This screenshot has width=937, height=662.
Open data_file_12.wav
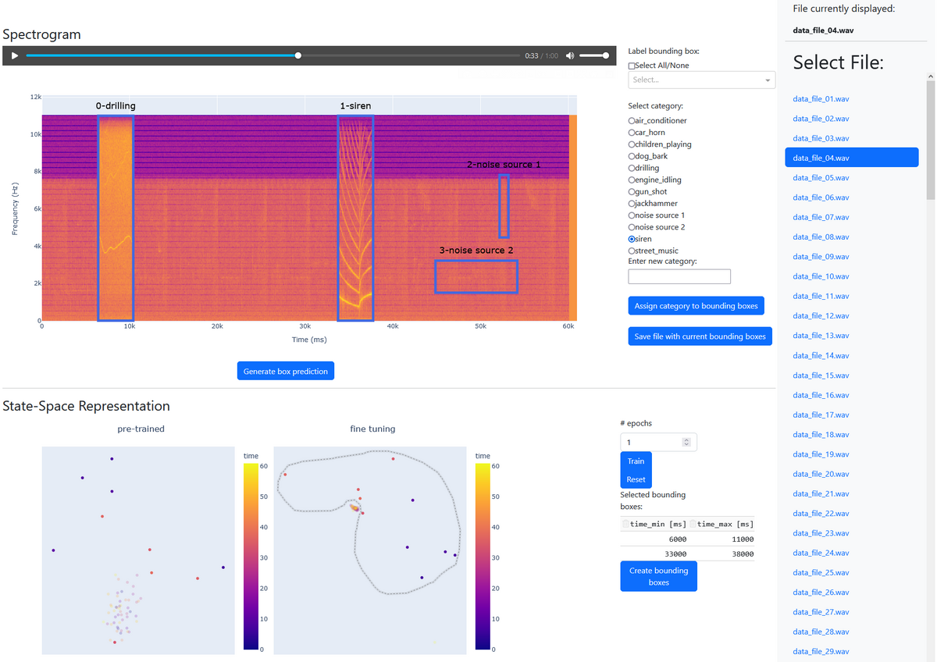coord(821,315)
